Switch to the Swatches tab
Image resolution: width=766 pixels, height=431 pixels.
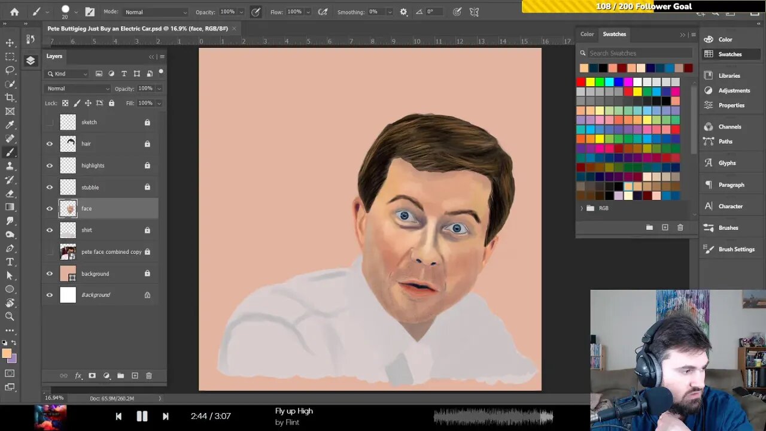coord(614,34)
